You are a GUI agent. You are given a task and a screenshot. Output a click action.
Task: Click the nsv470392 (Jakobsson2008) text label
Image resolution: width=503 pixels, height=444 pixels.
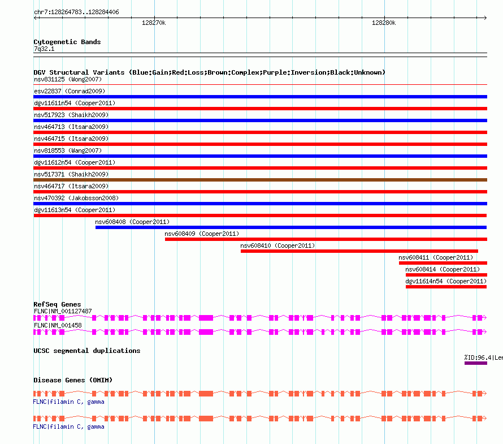pos(76,198)
